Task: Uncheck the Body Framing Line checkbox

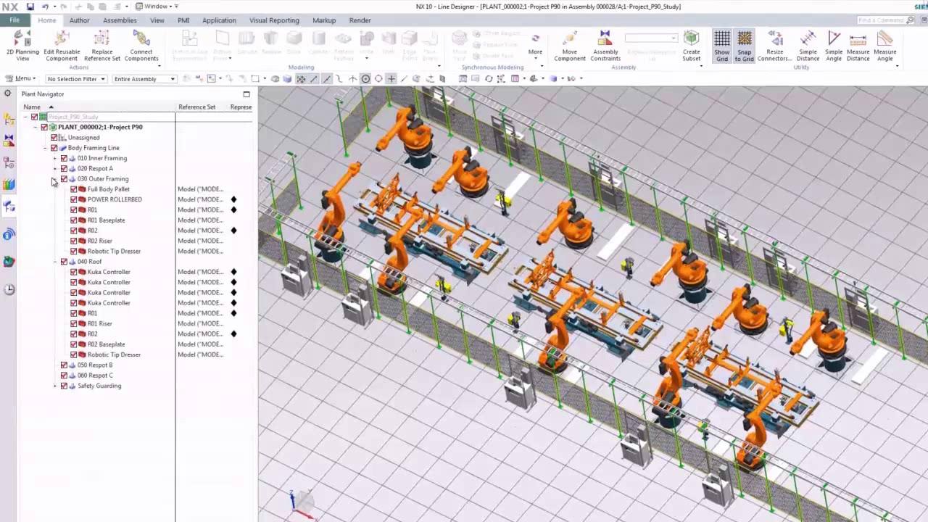Action: coord(54,148)
